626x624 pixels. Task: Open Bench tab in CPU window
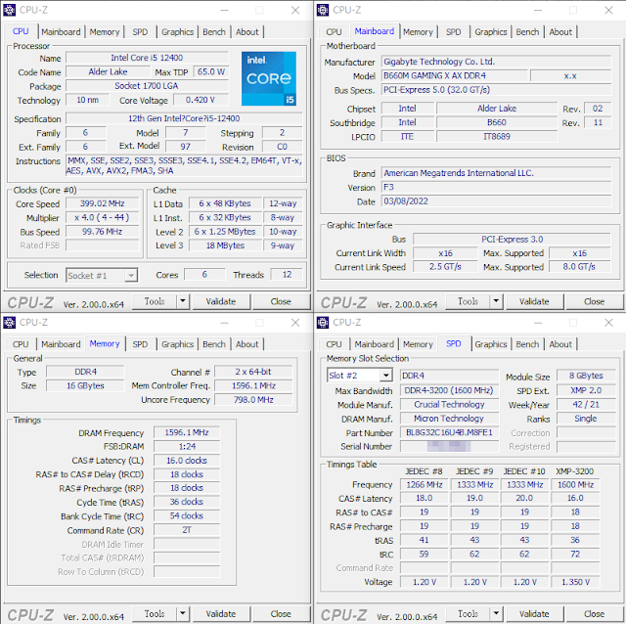(x=214, y=32)
